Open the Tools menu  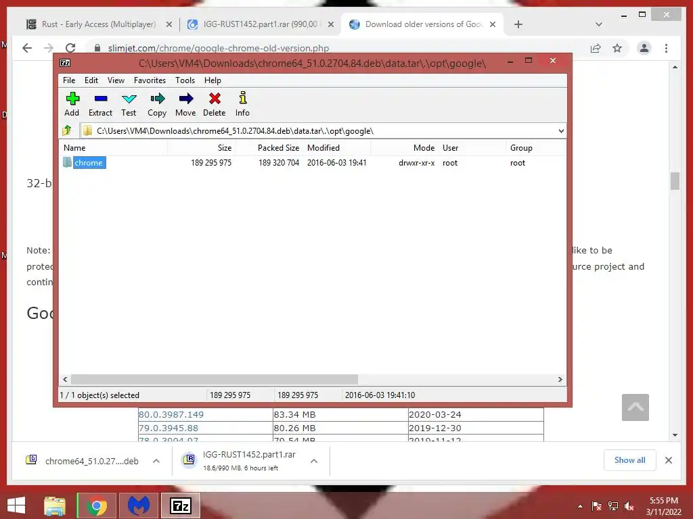(x=185, y=80)
